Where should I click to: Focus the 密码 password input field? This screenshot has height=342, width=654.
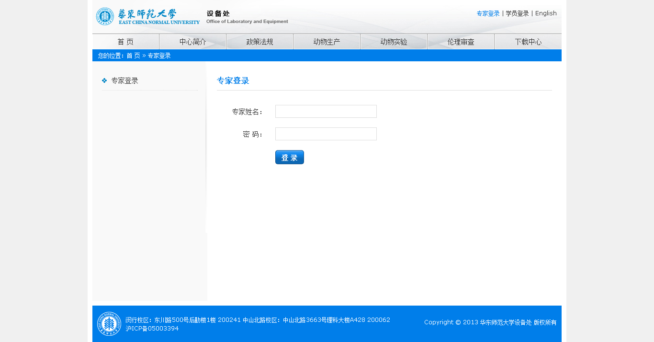pos(326,134)
